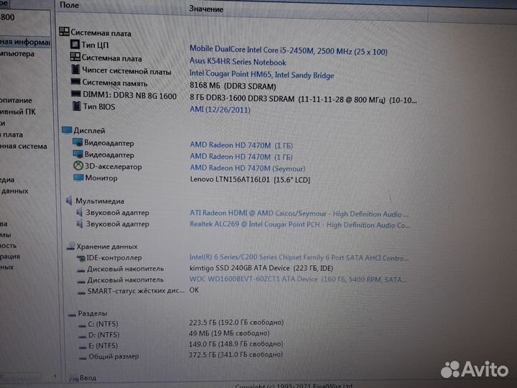
Task: Click the Разделы section icon
Action: pyautogui.click(x=72, y=315)
